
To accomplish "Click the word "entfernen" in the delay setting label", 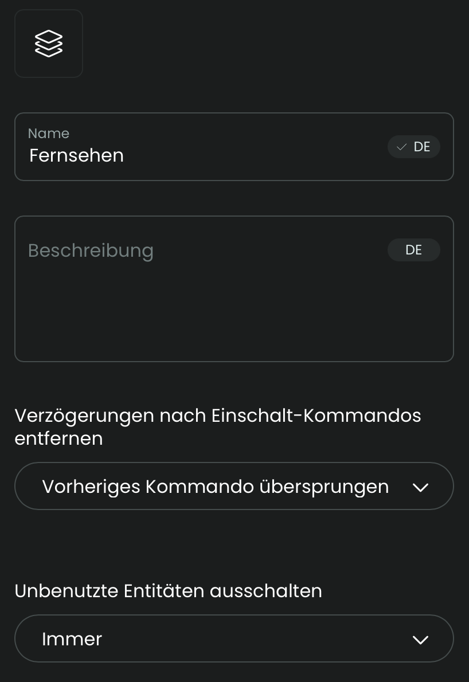I will coord(58,438).
